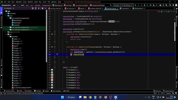Screen dimensions: 178x100
Task: Open the app run configuration dropdown
Action: 117,5
